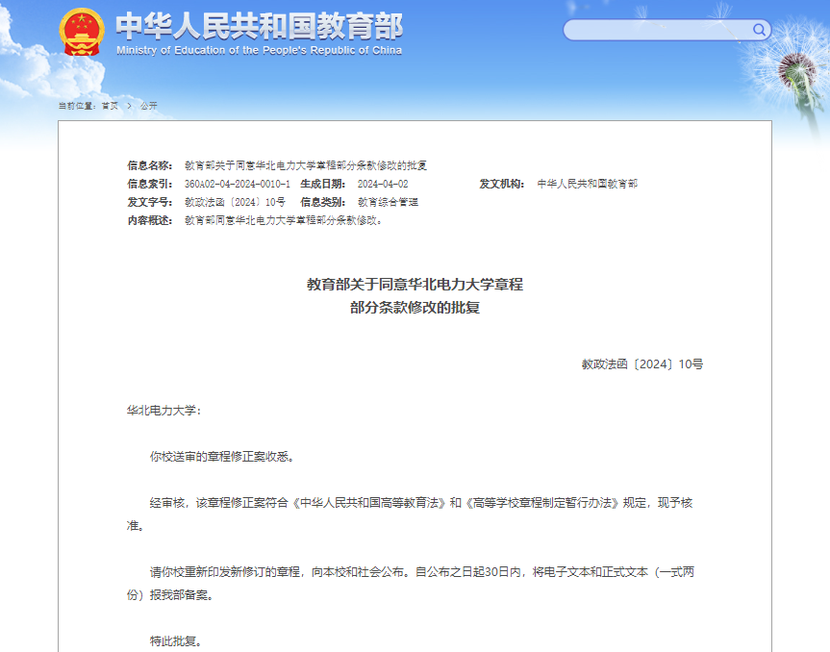Click the English 'Ministry of Education' subtitle

pos(259,51)
